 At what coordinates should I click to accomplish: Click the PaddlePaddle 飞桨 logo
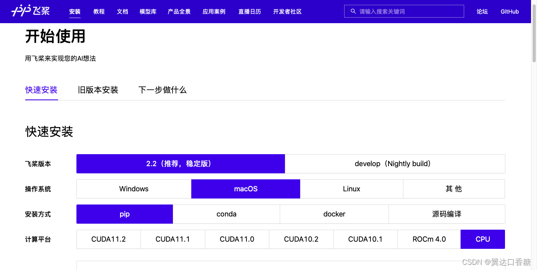pos(30,11)
